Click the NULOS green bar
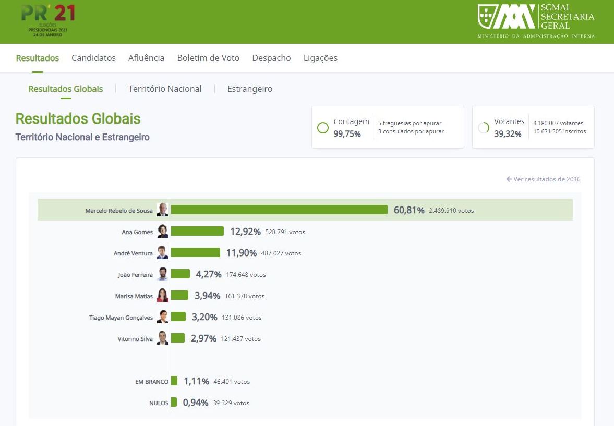 [x=174, y=402]
